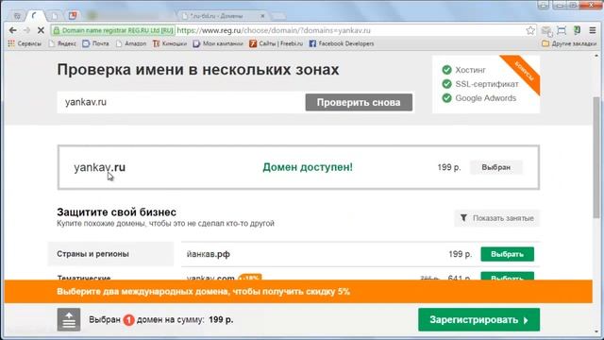Screen dimensions: 604x340
Task: Bookmark this page with the star icon
Action: point(530,30)
